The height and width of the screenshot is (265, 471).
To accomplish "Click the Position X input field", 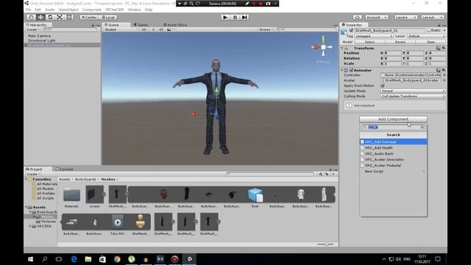I will (392, 53).
